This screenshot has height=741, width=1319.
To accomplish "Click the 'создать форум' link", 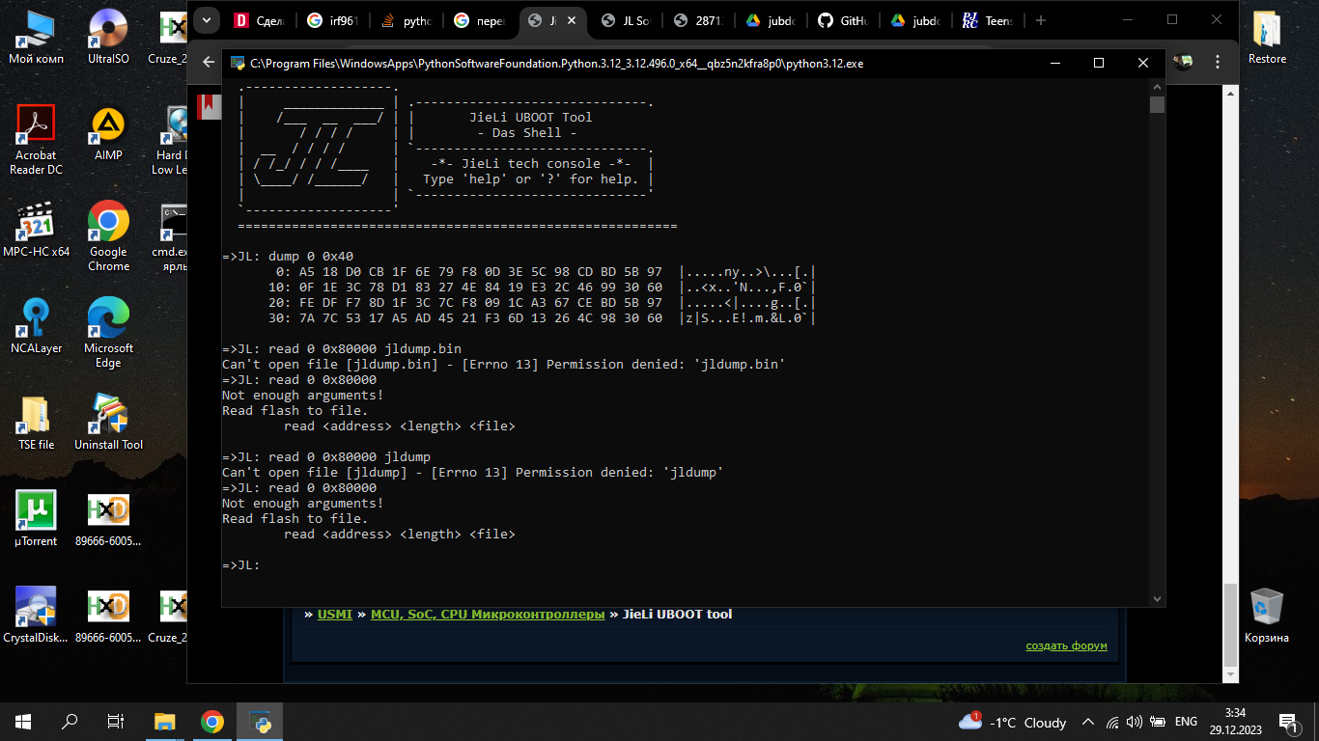I will click(1066, 645).
